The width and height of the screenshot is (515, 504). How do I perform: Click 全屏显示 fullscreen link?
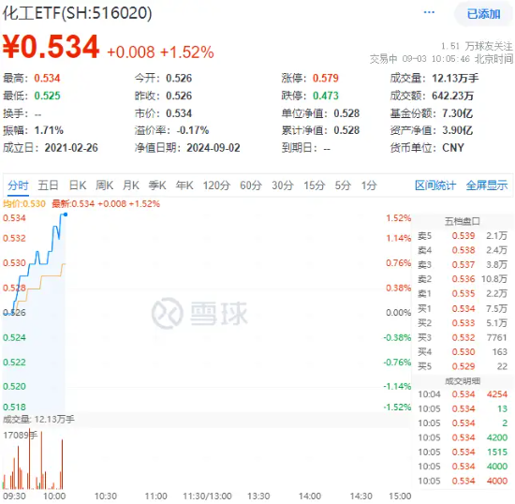(487, 185)
